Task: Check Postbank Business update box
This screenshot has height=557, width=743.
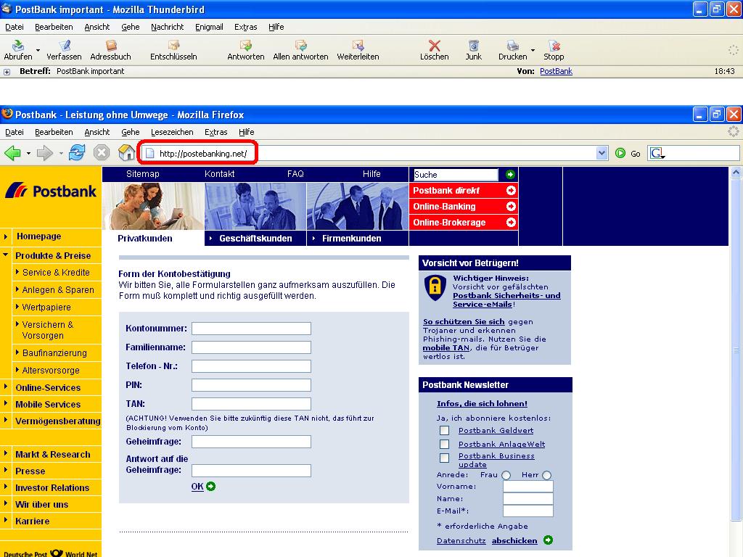Action: [445, 458]
